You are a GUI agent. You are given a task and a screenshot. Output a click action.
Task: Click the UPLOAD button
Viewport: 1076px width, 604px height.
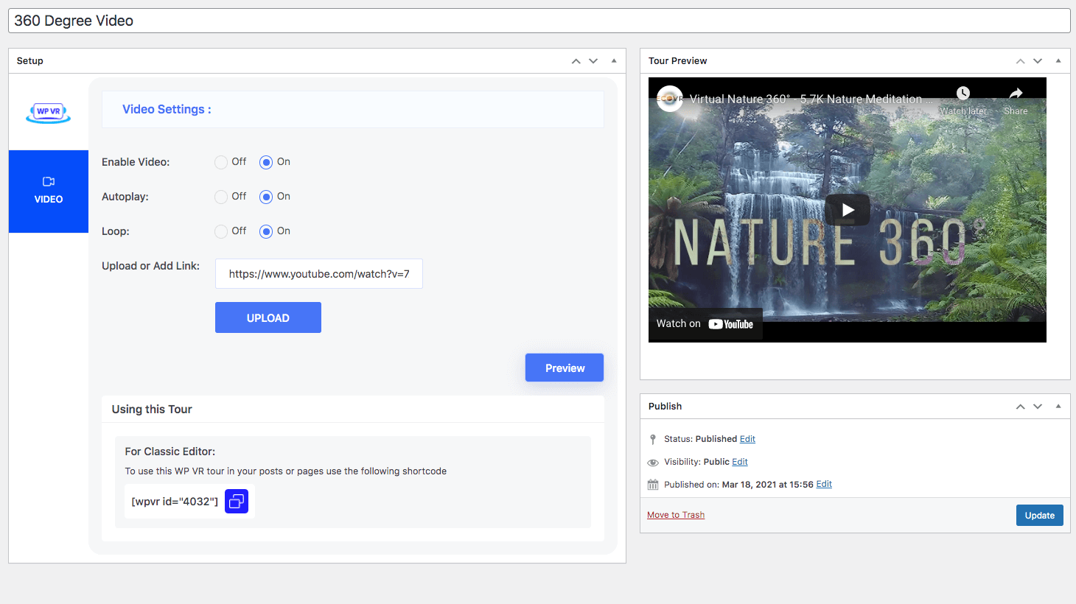tap(268, 317)
